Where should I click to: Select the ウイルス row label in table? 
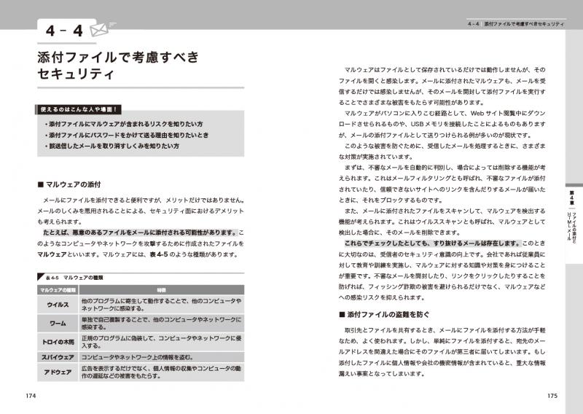point(57,305)
